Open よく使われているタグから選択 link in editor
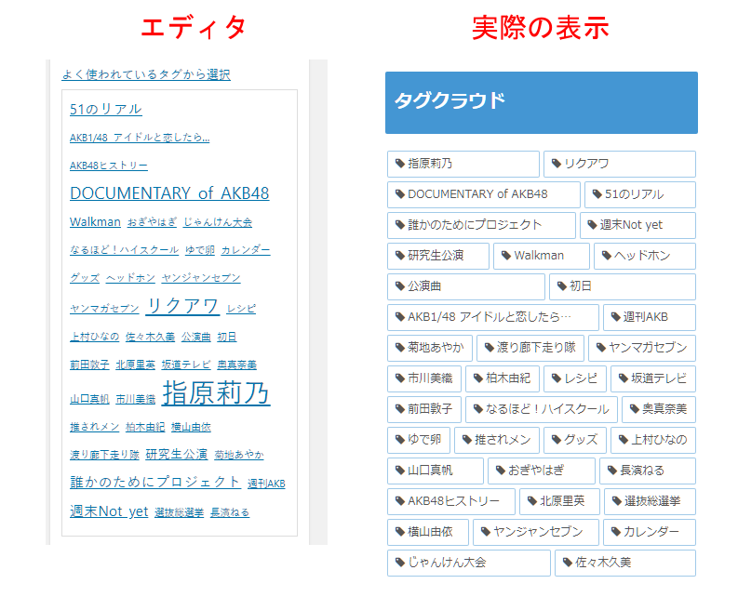Image resolution: width=738 pixels, height=597 pixels. pyautogui.click(x=146, y=74)
